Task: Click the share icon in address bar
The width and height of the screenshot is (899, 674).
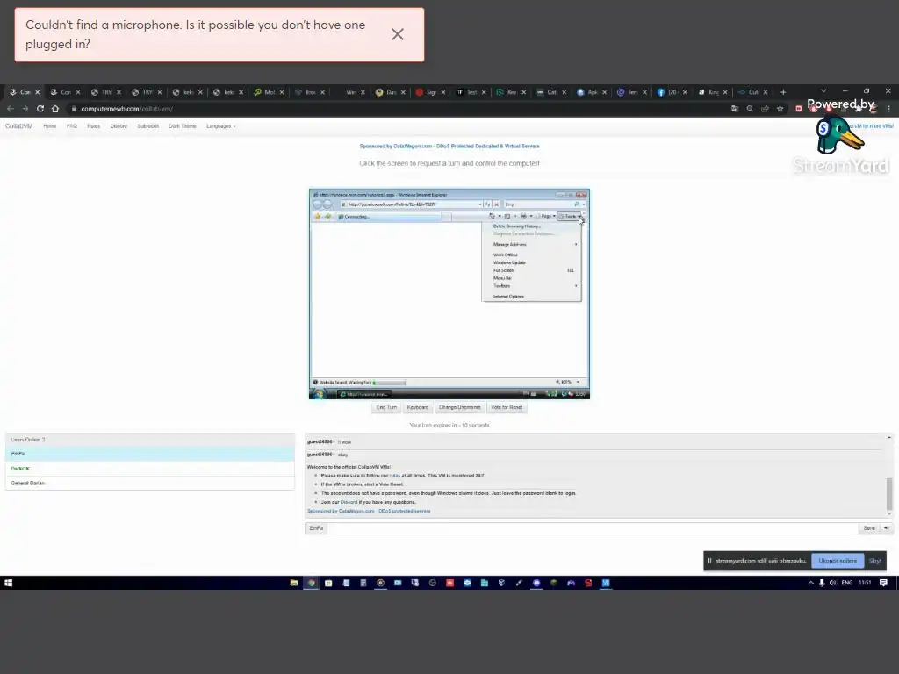Action: click(765, 108)
